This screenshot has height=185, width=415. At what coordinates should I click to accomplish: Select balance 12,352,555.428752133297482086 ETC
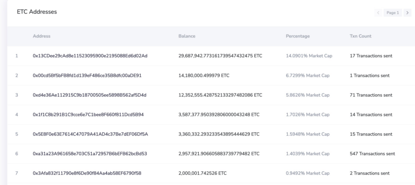point(220,95)
